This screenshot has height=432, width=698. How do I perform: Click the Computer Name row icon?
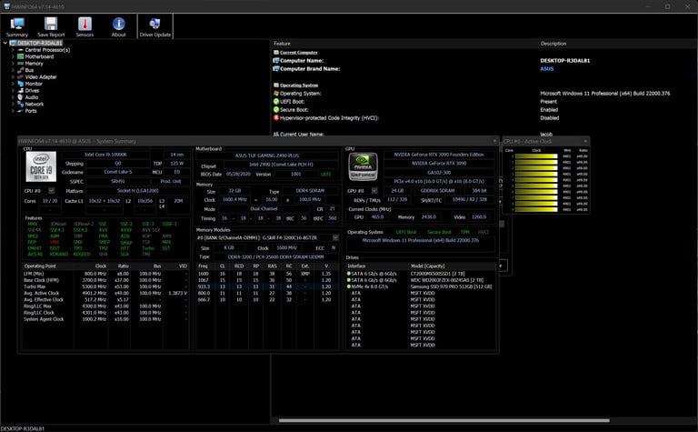point(276,61)
